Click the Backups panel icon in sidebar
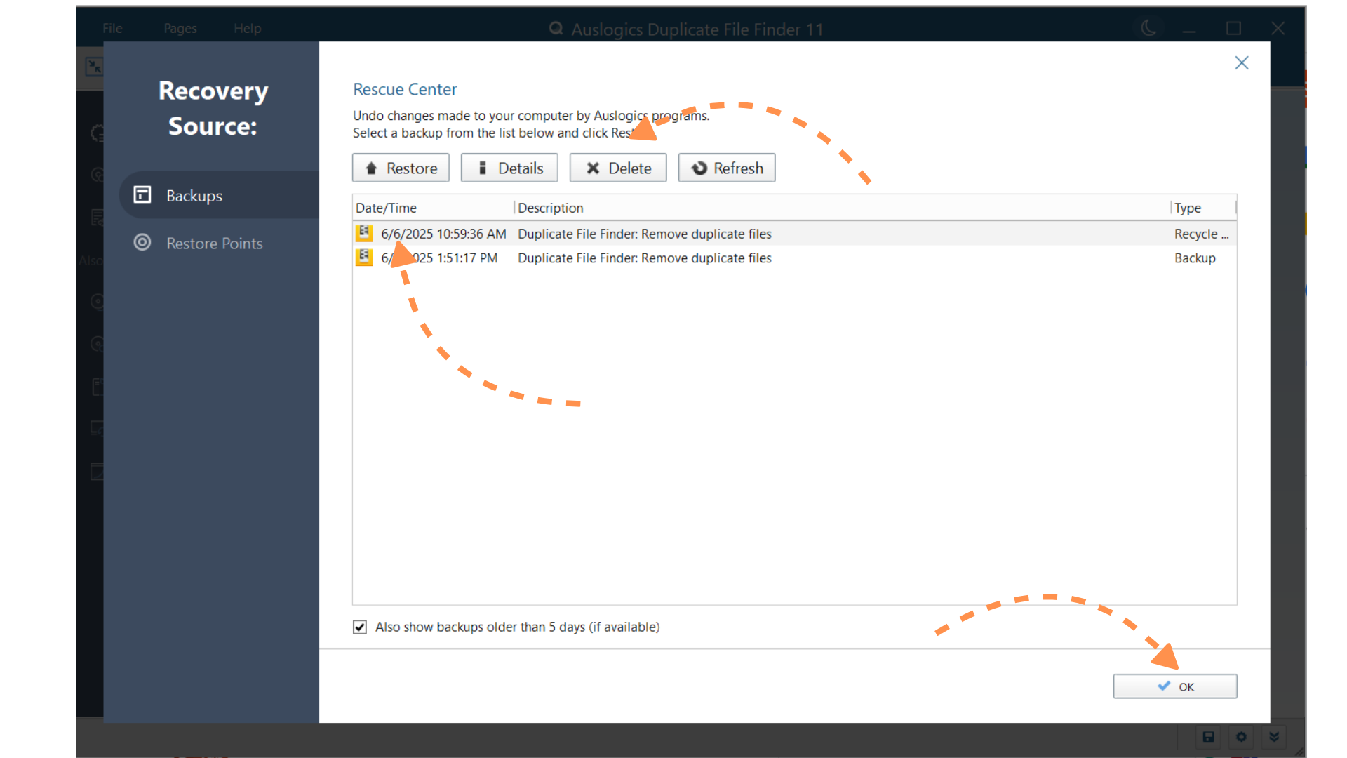 click(x=142, y=195)
